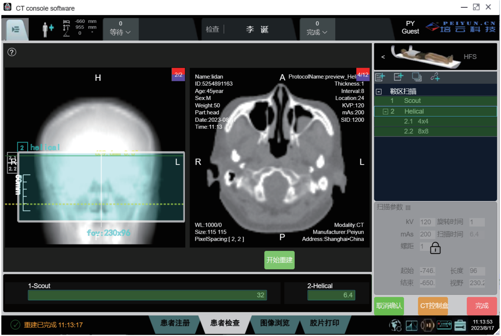Viewport: 501px width, 336px height.
Task: Click the globe network status icon
Action: 395,325
